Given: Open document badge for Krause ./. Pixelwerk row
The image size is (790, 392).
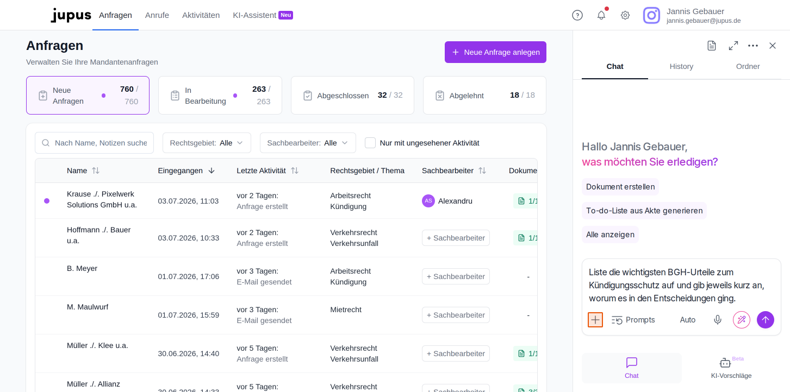Looking at the screenshot, I should coord(525,201).
